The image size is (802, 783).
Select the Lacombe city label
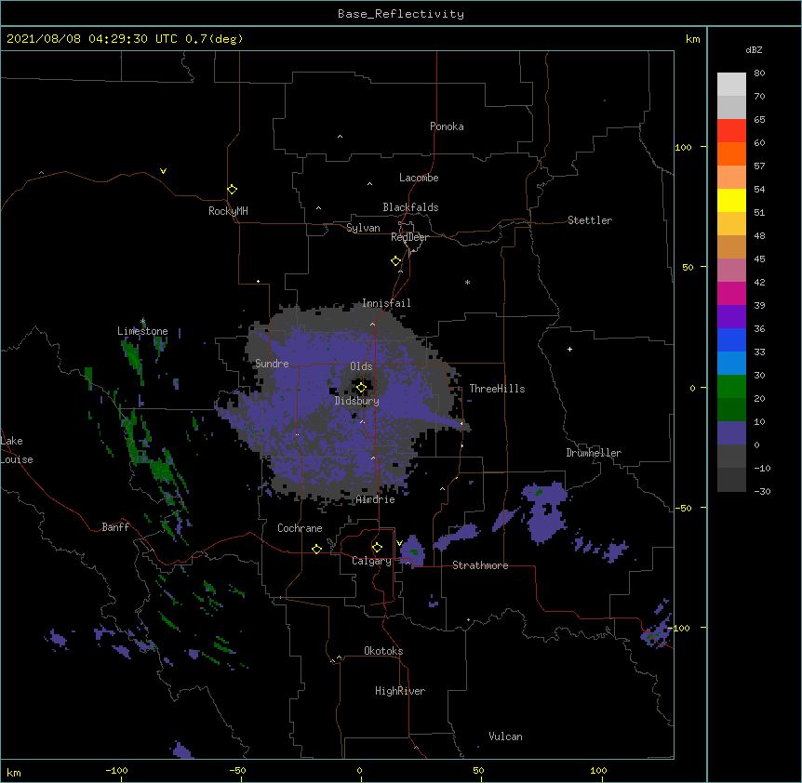(419, 178)
